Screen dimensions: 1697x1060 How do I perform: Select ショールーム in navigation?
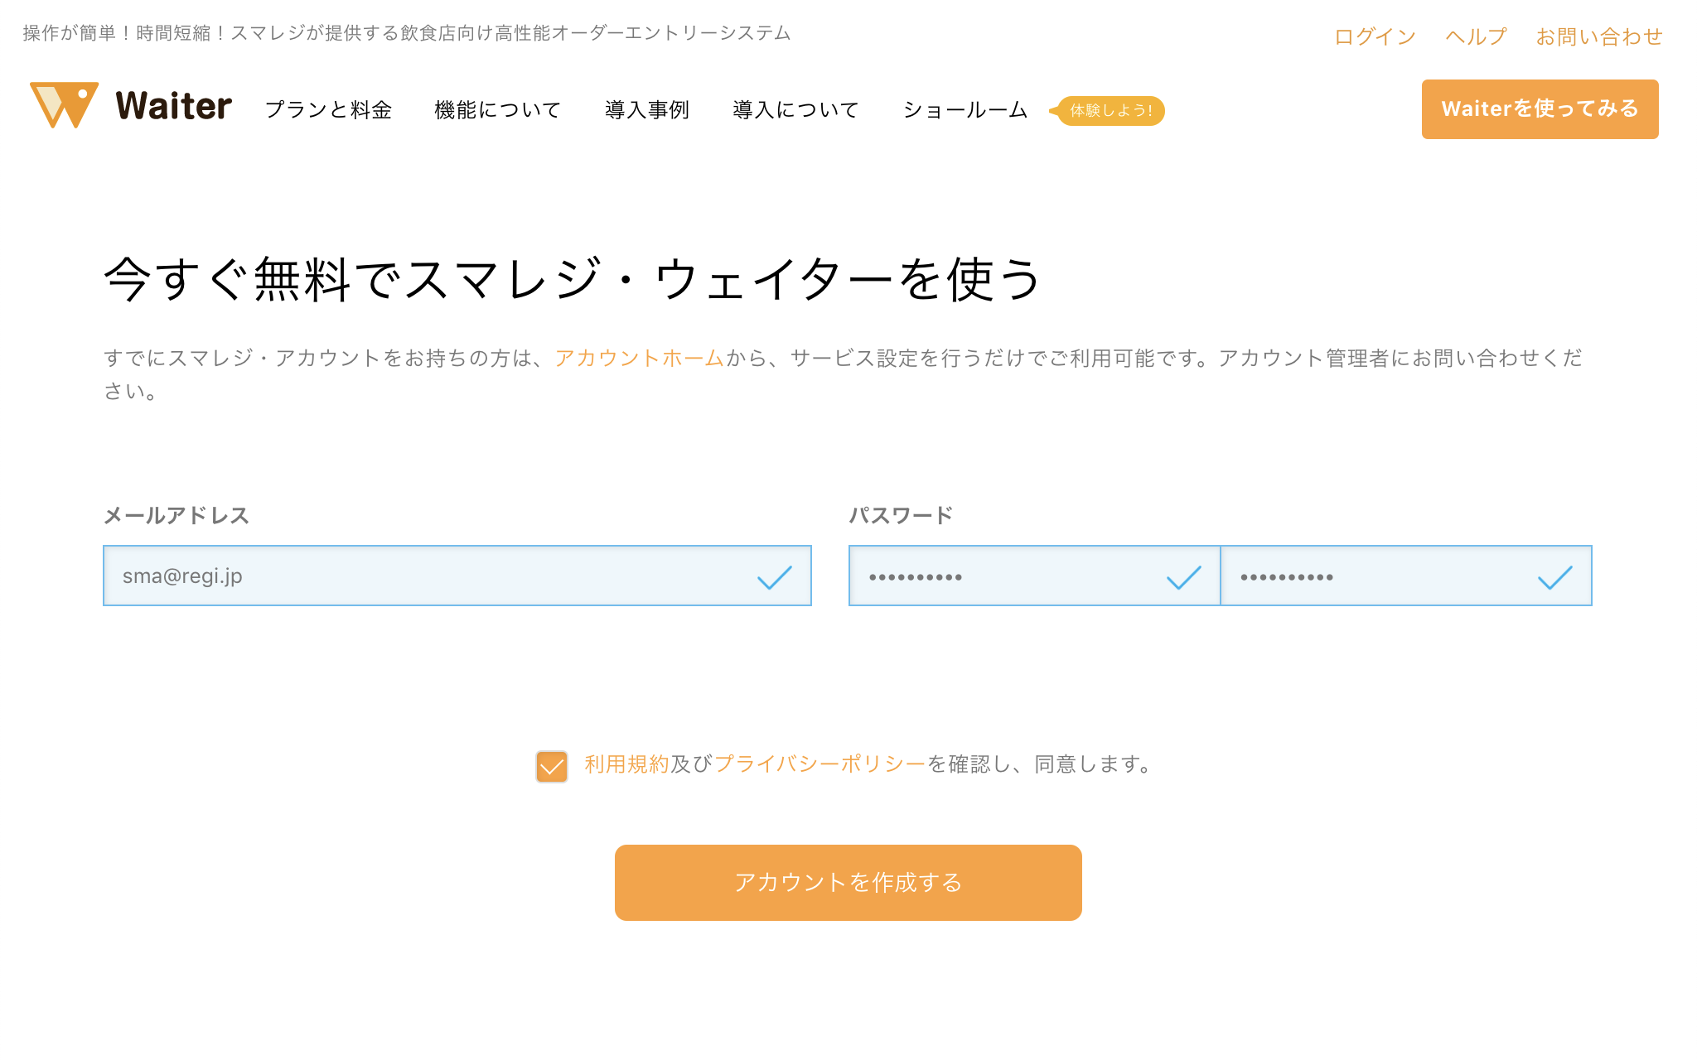pyautogui.click(x=965, y=110)
